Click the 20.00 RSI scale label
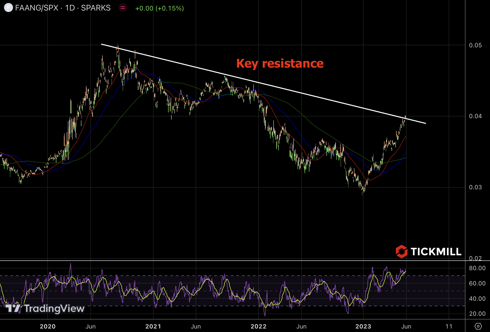The width and height of the screenshot is (490, 332). pos(477,314)
